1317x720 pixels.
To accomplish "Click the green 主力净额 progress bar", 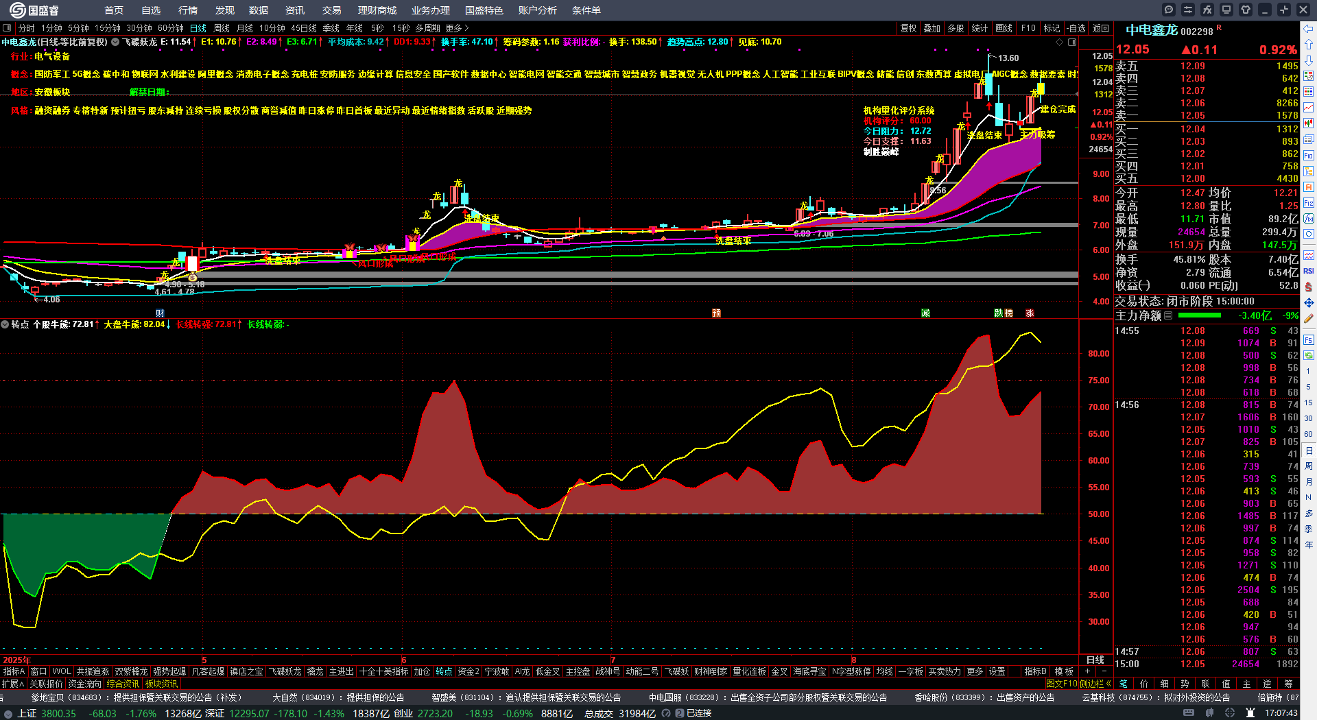I will 1199,315.
